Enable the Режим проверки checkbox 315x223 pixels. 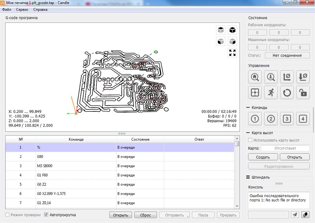(x=7, y=215)
